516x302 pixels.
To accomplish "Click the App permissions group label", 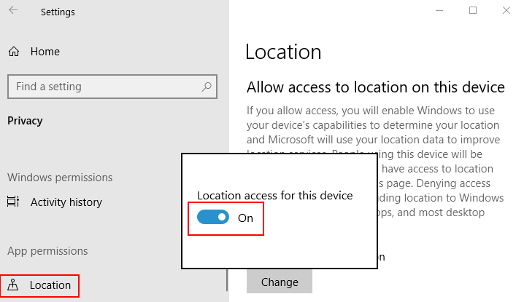I will point(47,251).
